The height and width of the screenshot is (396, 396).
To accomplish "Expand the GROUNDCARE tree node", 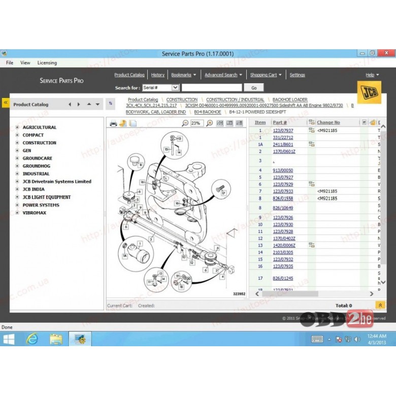I will (17, 158).
